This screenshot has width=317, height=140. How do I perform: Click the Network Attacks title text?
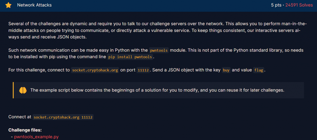(34, 5)
